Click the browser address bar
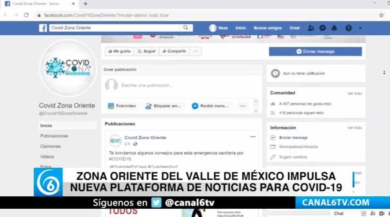This screenshot has height=217, width=390. [209, 15]
